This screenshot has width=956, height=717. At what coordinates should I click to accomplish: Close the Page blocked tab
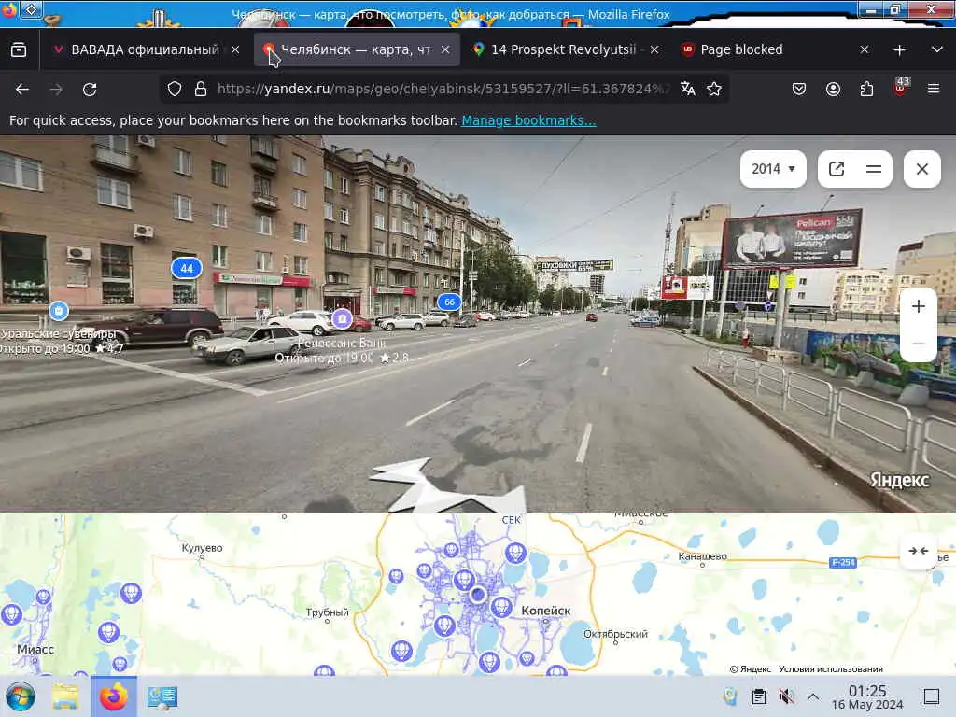pos(864,50)
